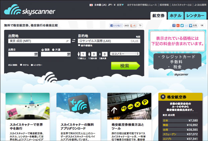Open the 変更 language and currency dropdown
Image resolution: width=208 pixels, height=141 pixels.
(x=120, y=5)
